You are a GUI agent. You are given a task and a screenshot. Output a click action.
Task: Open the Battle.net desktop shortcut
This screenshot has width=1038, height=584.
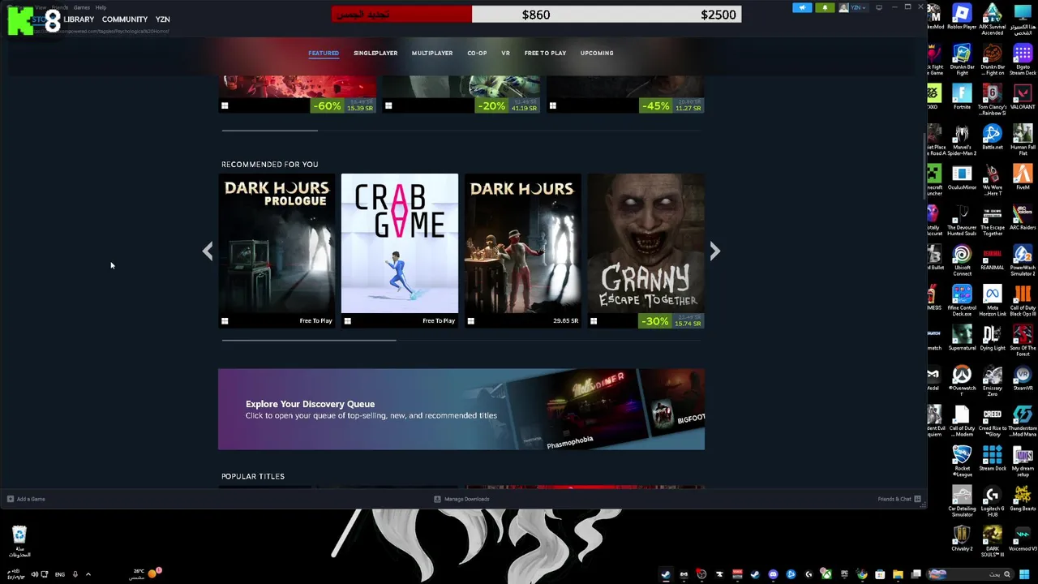[x=993, y=138]
